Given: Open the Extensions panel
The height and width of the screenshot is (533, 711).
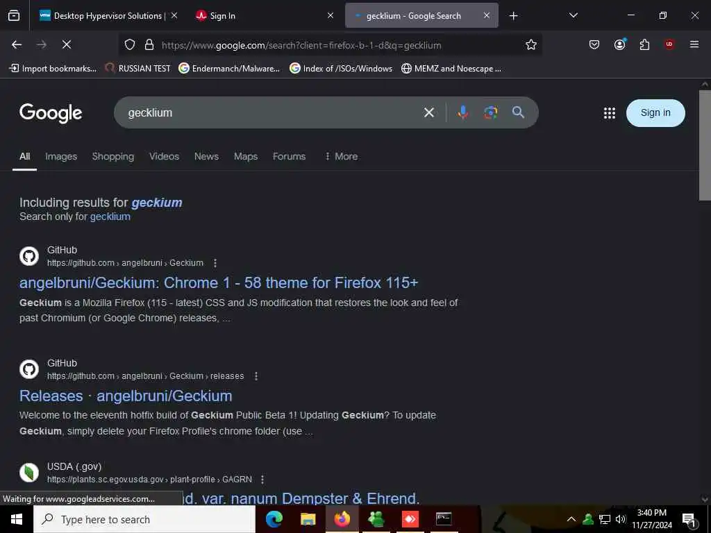Looking at the screenshot, I should point(644,44).
